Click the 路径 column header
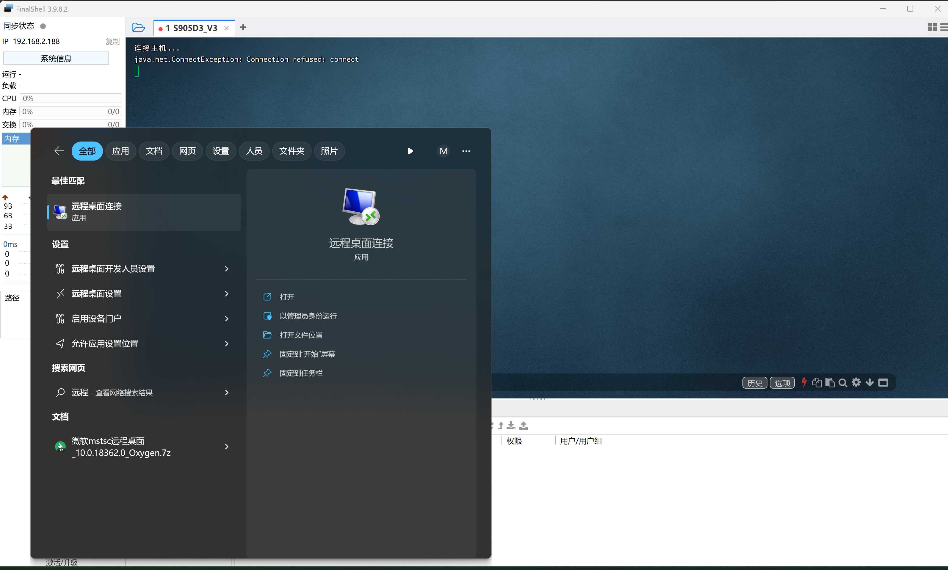Image resolution: width=948 pixels, height=570 pixels. tap(12, 298)
